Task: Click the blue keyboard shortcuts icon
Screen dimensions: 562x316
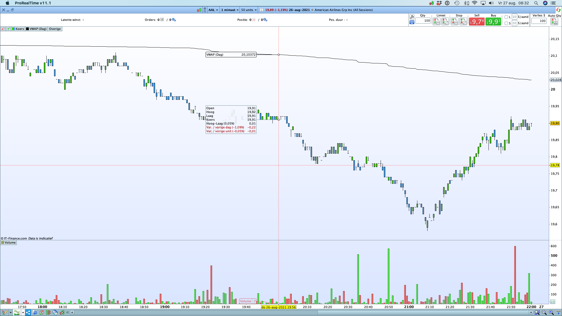Action: (x=412, y=22)
